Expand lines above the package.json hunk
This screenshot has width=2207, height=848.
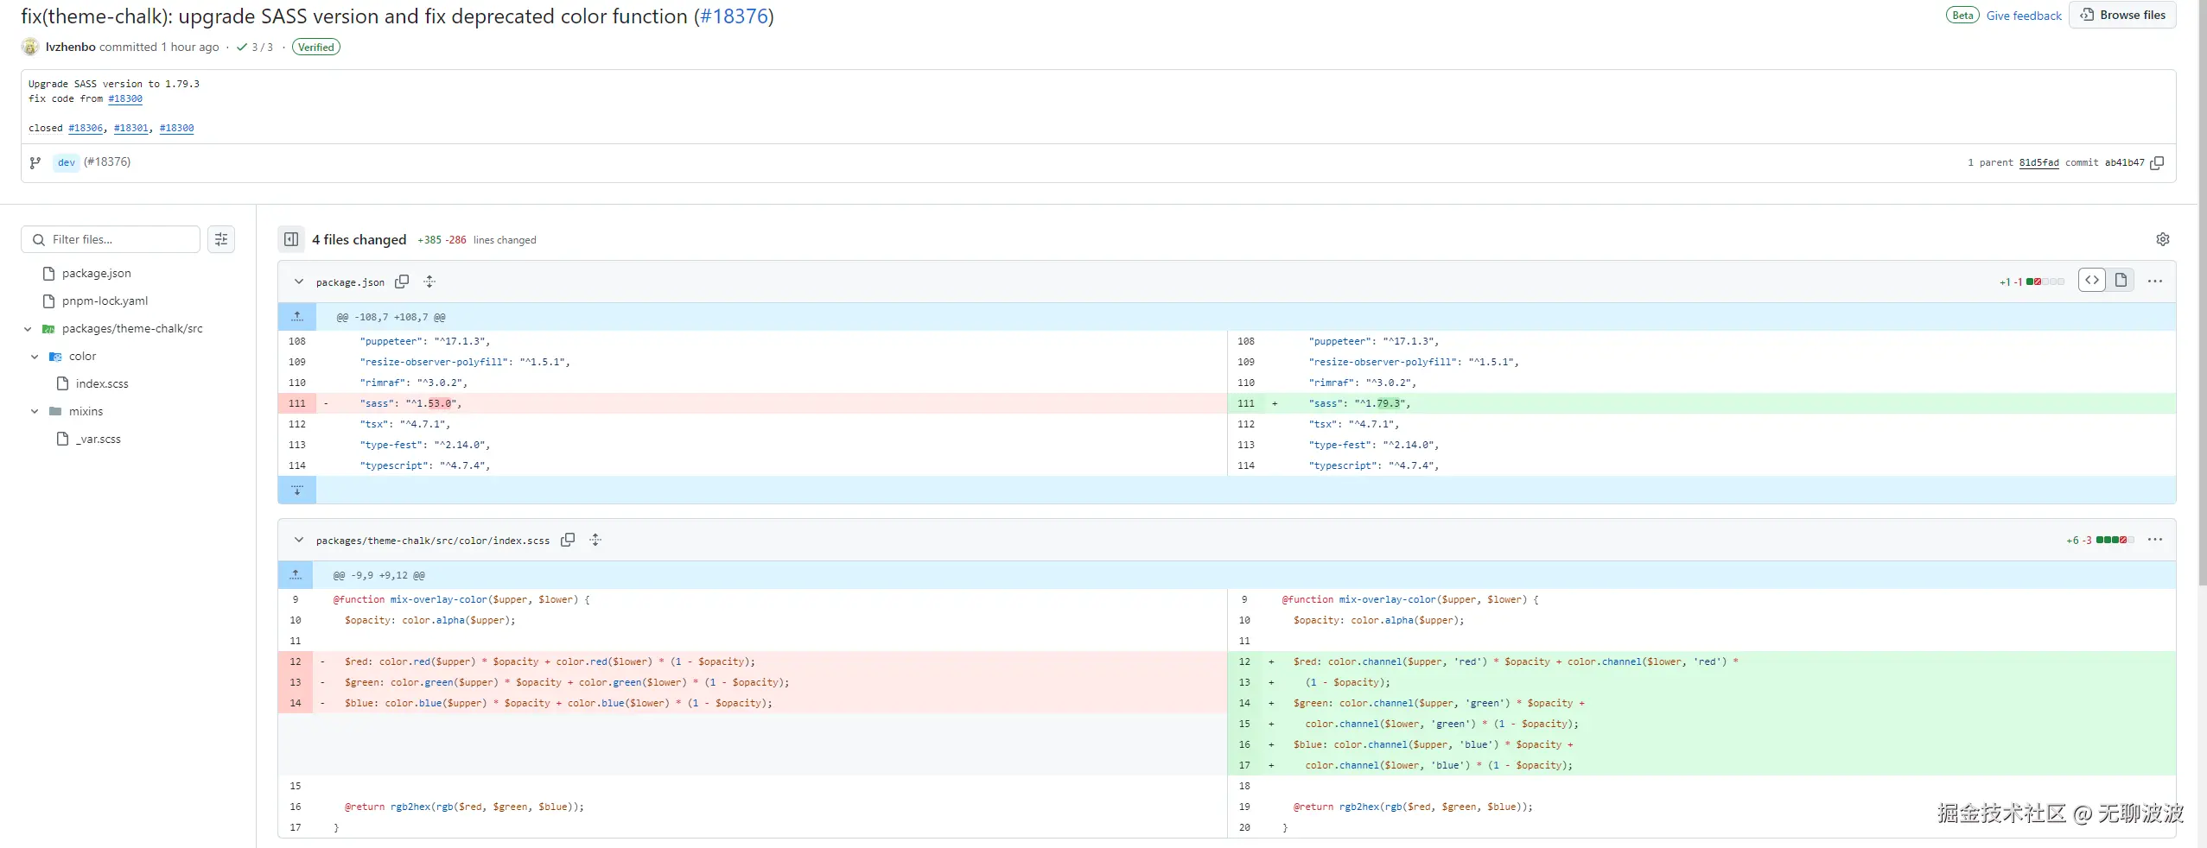tap(297, 317)
